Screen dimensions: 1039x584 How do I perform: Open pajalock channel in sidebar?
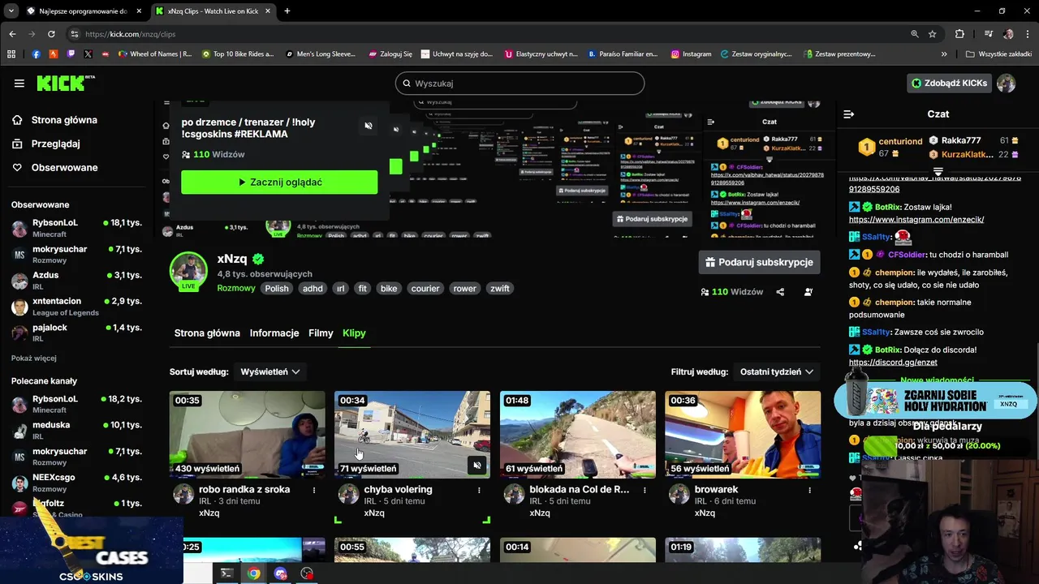[x=77, y=333]
